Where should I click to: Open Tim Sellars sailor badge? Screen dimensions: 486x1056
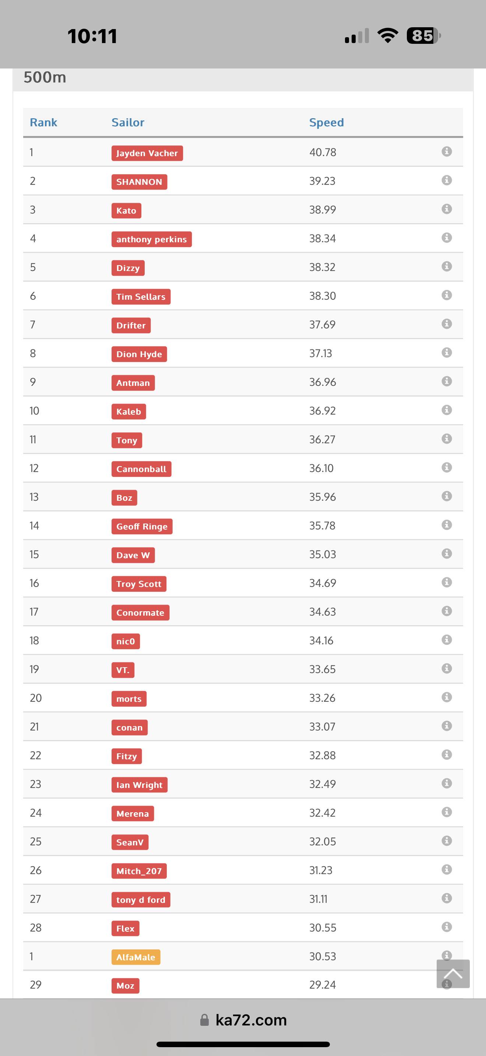[x=141, y=297]
